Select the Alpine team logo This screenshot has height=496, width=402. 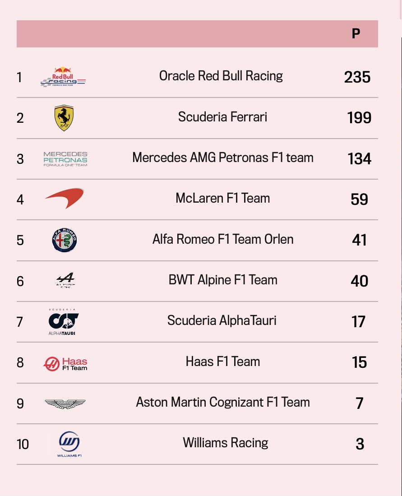click(x=65, y=280)
